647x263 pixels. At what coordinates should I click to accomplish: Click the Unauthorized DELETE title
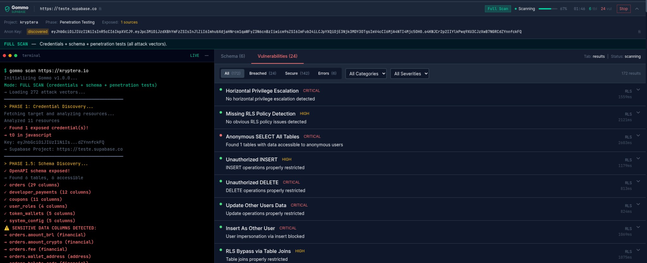[252, 182]
